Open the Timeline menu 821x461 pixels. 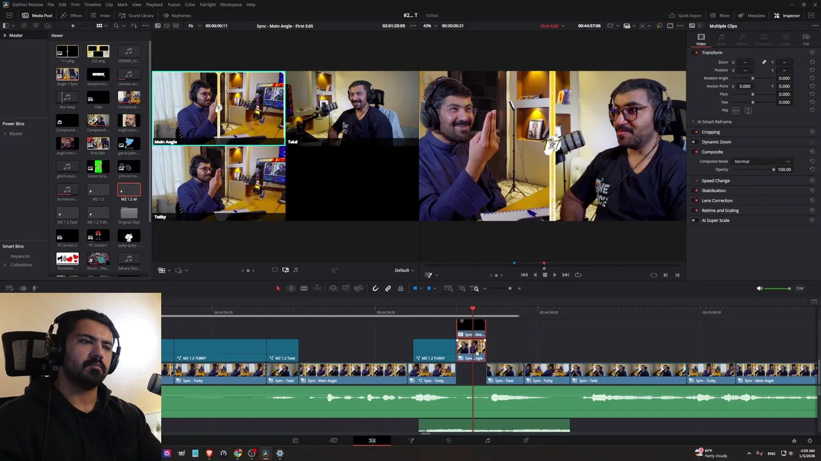92,4
